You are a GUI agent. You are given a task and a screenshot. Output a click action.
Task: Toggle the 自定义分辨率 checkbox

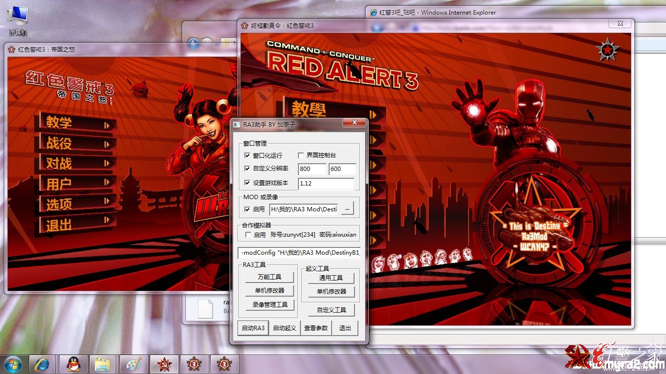coord(247,168)
